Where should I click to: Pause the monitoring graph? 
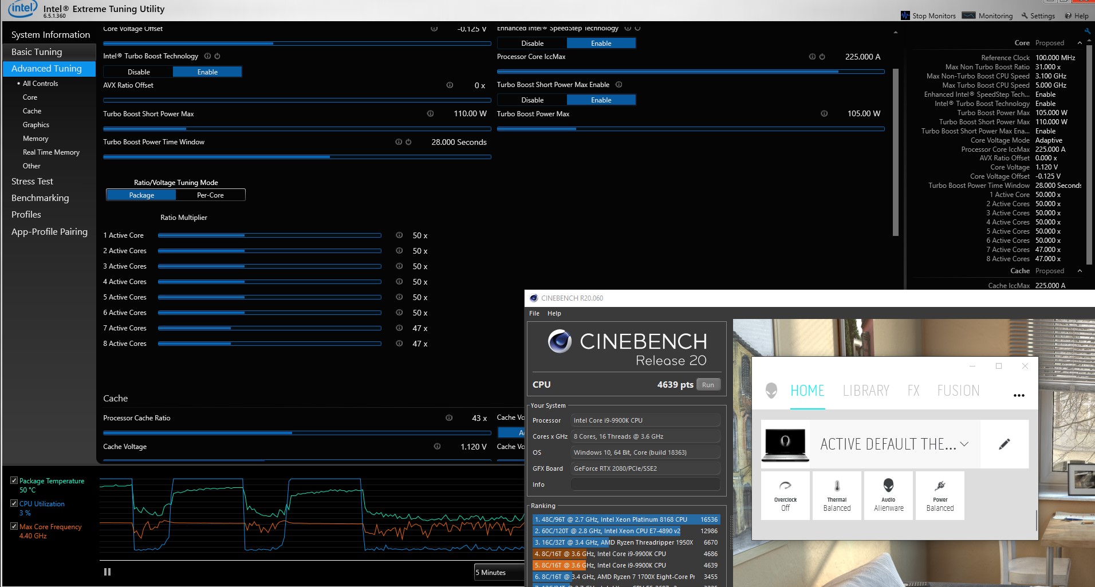click(107, 572)
